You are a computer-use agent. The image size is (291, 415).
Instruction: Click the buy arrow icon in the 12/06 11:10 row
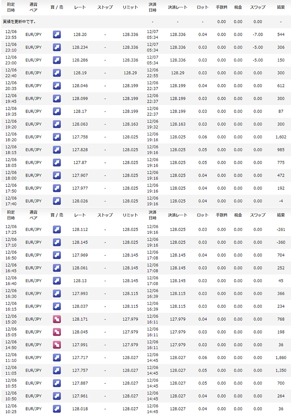(x=57, y=358)
